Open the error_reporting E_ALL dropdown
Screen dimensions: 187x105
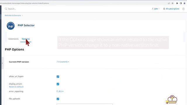click(x=60, y=91)
